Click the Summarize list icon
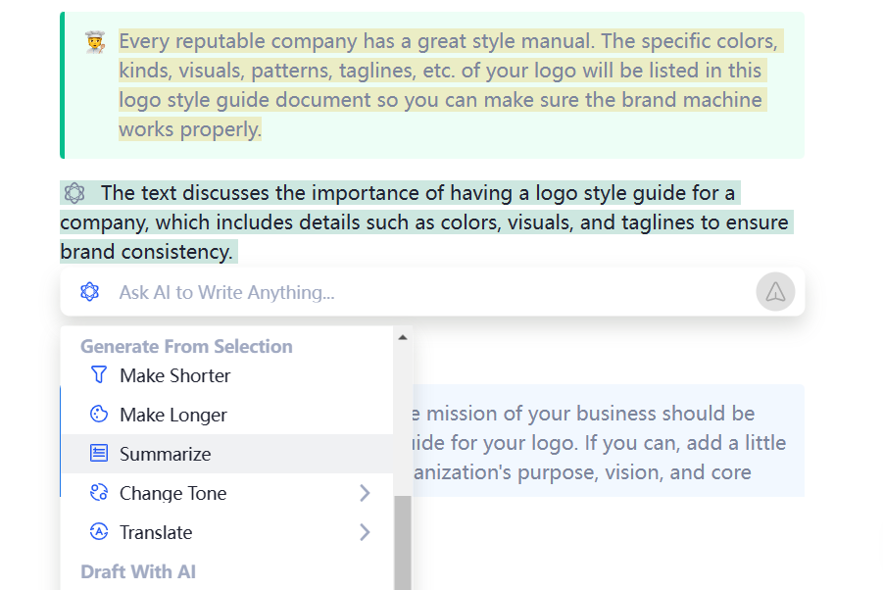The image size is (883, 590). [98, 454]
